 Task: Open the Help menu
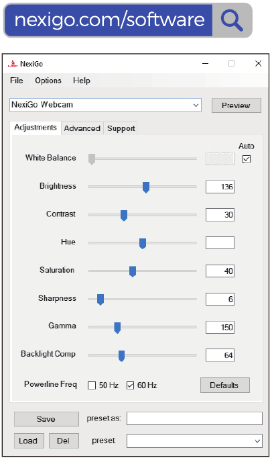(x=81, y=81)
